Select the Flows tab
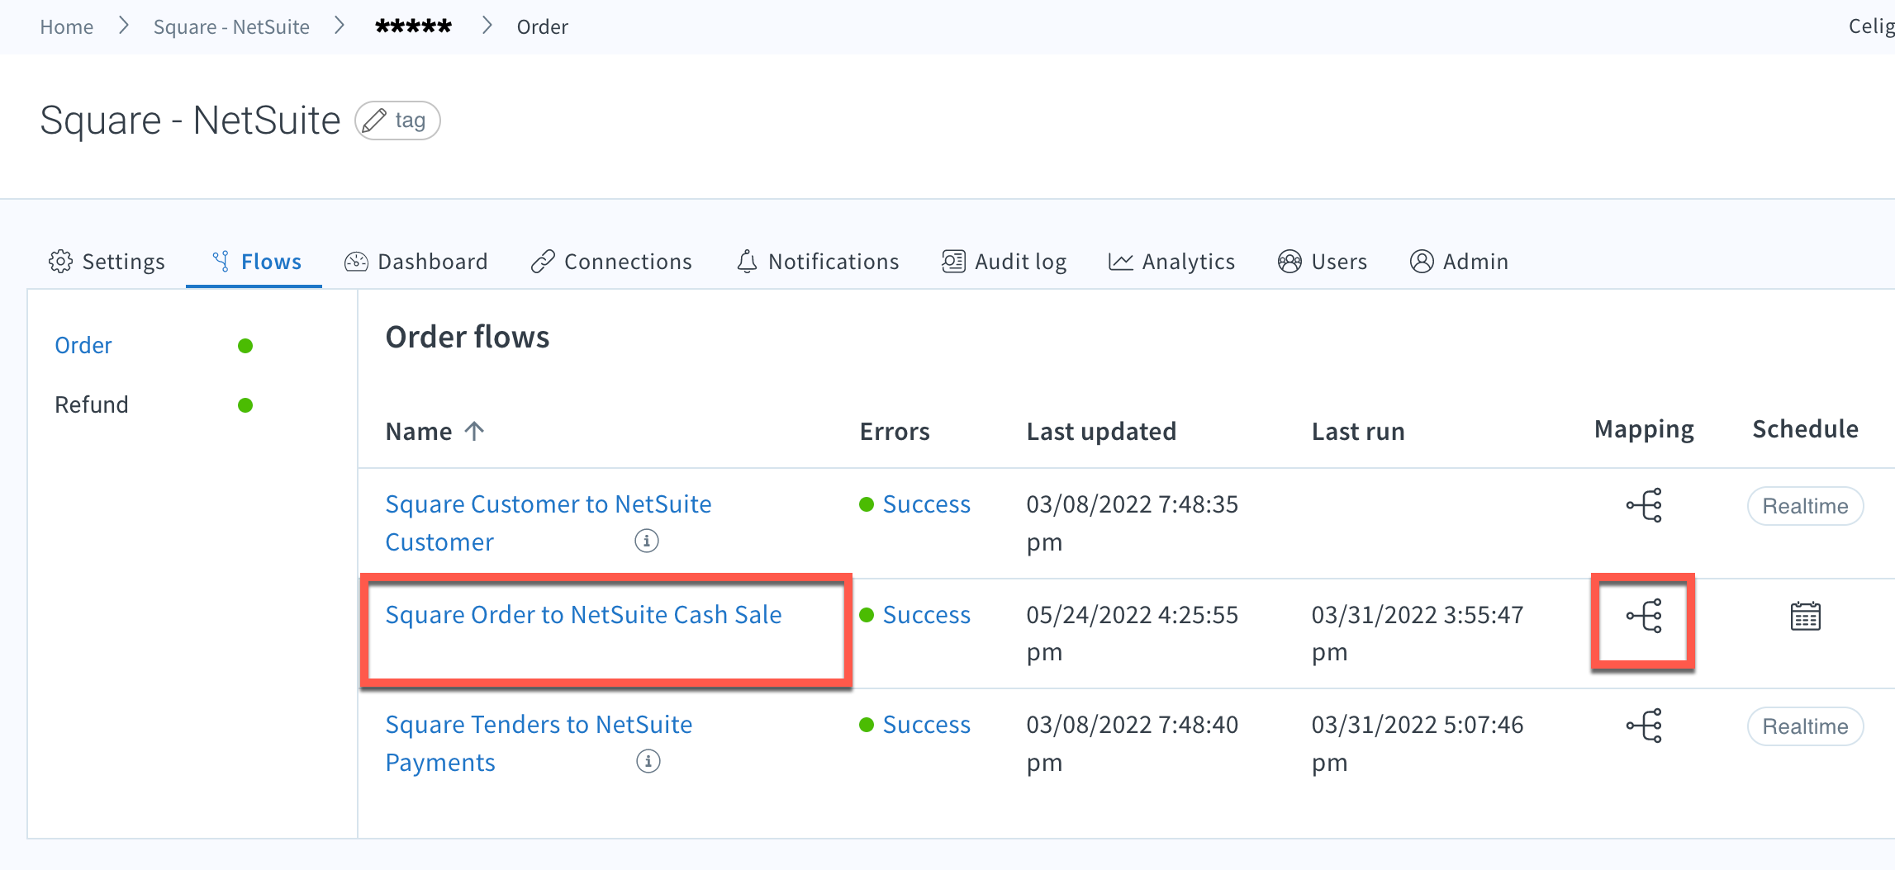This screenshot has width=1895, height=870. pyautogui.click(x=256, y=262)
